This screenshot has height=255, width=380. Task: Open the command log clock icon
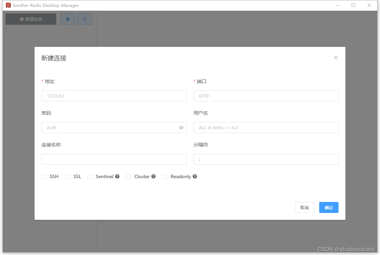coord(85,19)
